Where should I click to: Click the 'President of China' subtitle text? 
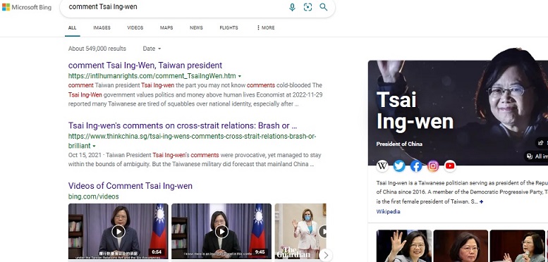tap(399, 144)
